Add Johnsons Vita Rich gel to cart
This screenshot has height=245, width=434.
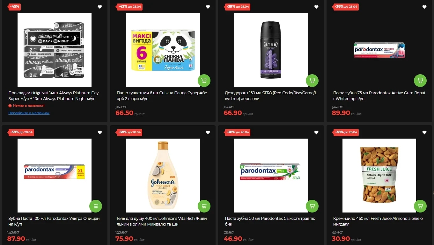[x=204, y=206]
